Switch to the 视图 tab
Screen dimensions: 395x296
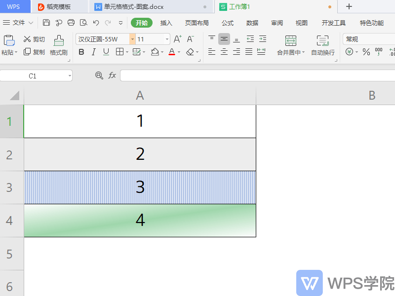(302, 23)
